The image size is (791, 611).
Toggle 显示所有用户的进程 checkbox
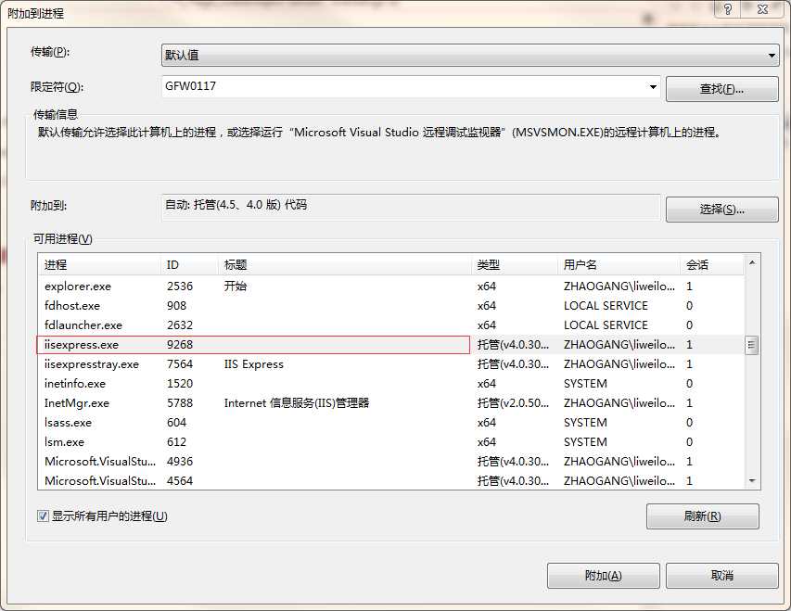pyautogui.click(x=43, y=516)
